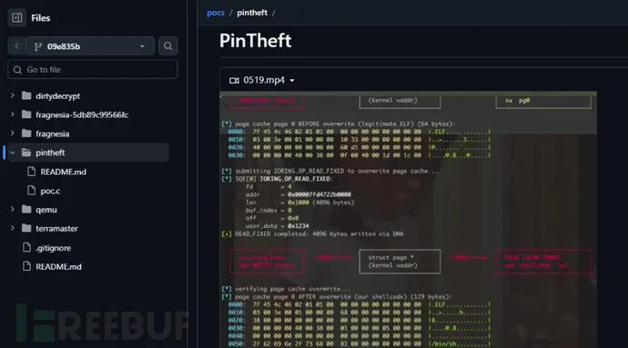Click the Files panel title
Screen dimensions: 628x348
coord(40,18)
